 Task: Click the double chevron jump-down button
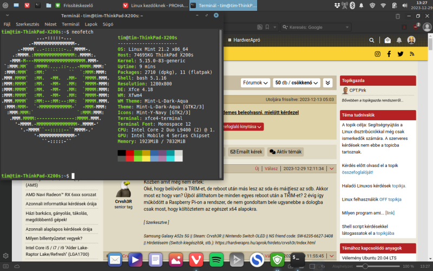[328, 83]
